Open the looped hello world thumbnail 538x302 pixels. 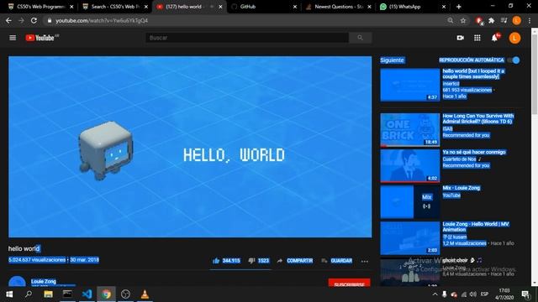[410, 85]
